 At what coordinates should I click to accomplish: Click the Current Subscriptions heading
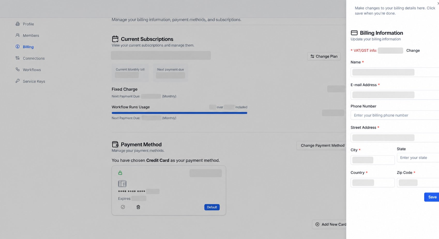pyautogui.click(x=147, y=39)
